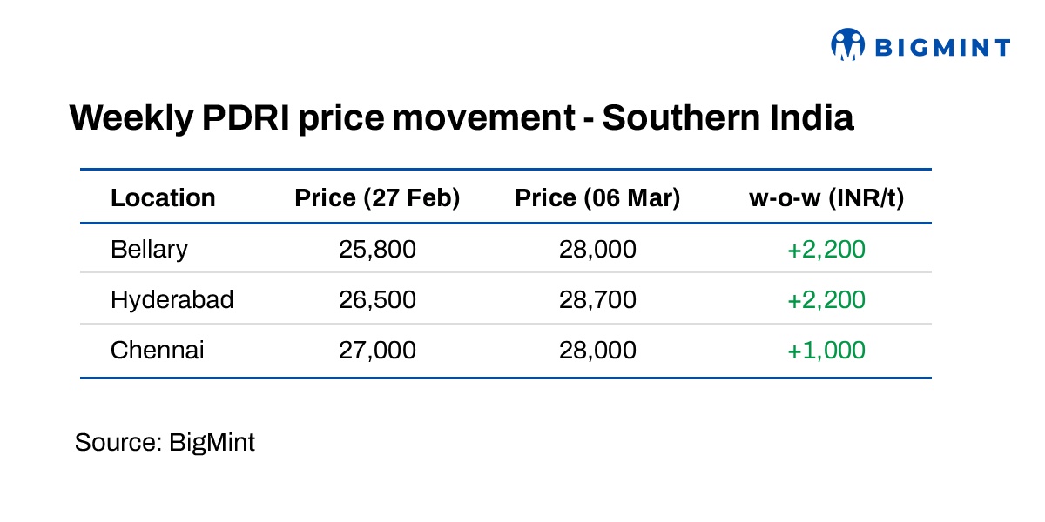Click Bellary's 27 Feb price 25,800
Screen dimensions: 1045x522
pyautogui.click(x=377, y=250)
